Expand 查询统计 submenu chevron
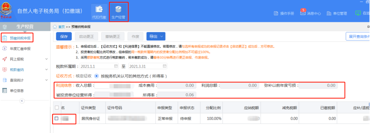Image resolution: width=370 pixels, height=133 pixels. pos(47,80)
